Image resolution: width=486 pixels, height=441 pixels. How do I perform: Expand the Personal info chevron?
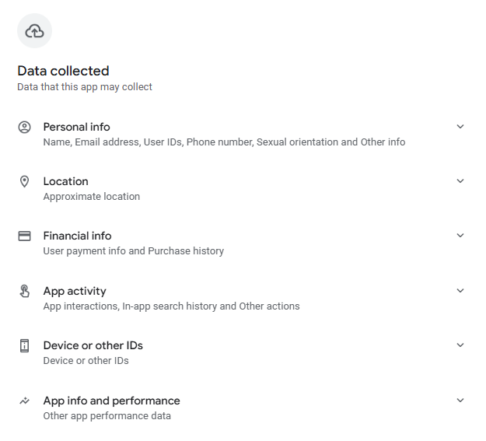[x=460, y=127]
